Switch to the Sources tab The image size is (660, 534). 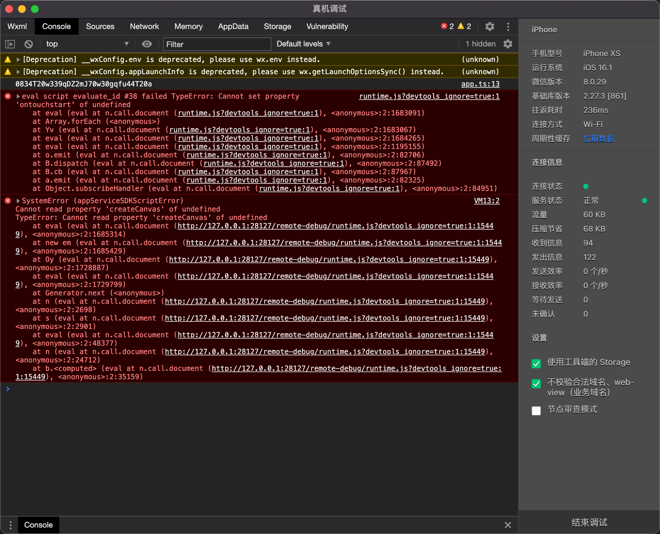(100, 26)
